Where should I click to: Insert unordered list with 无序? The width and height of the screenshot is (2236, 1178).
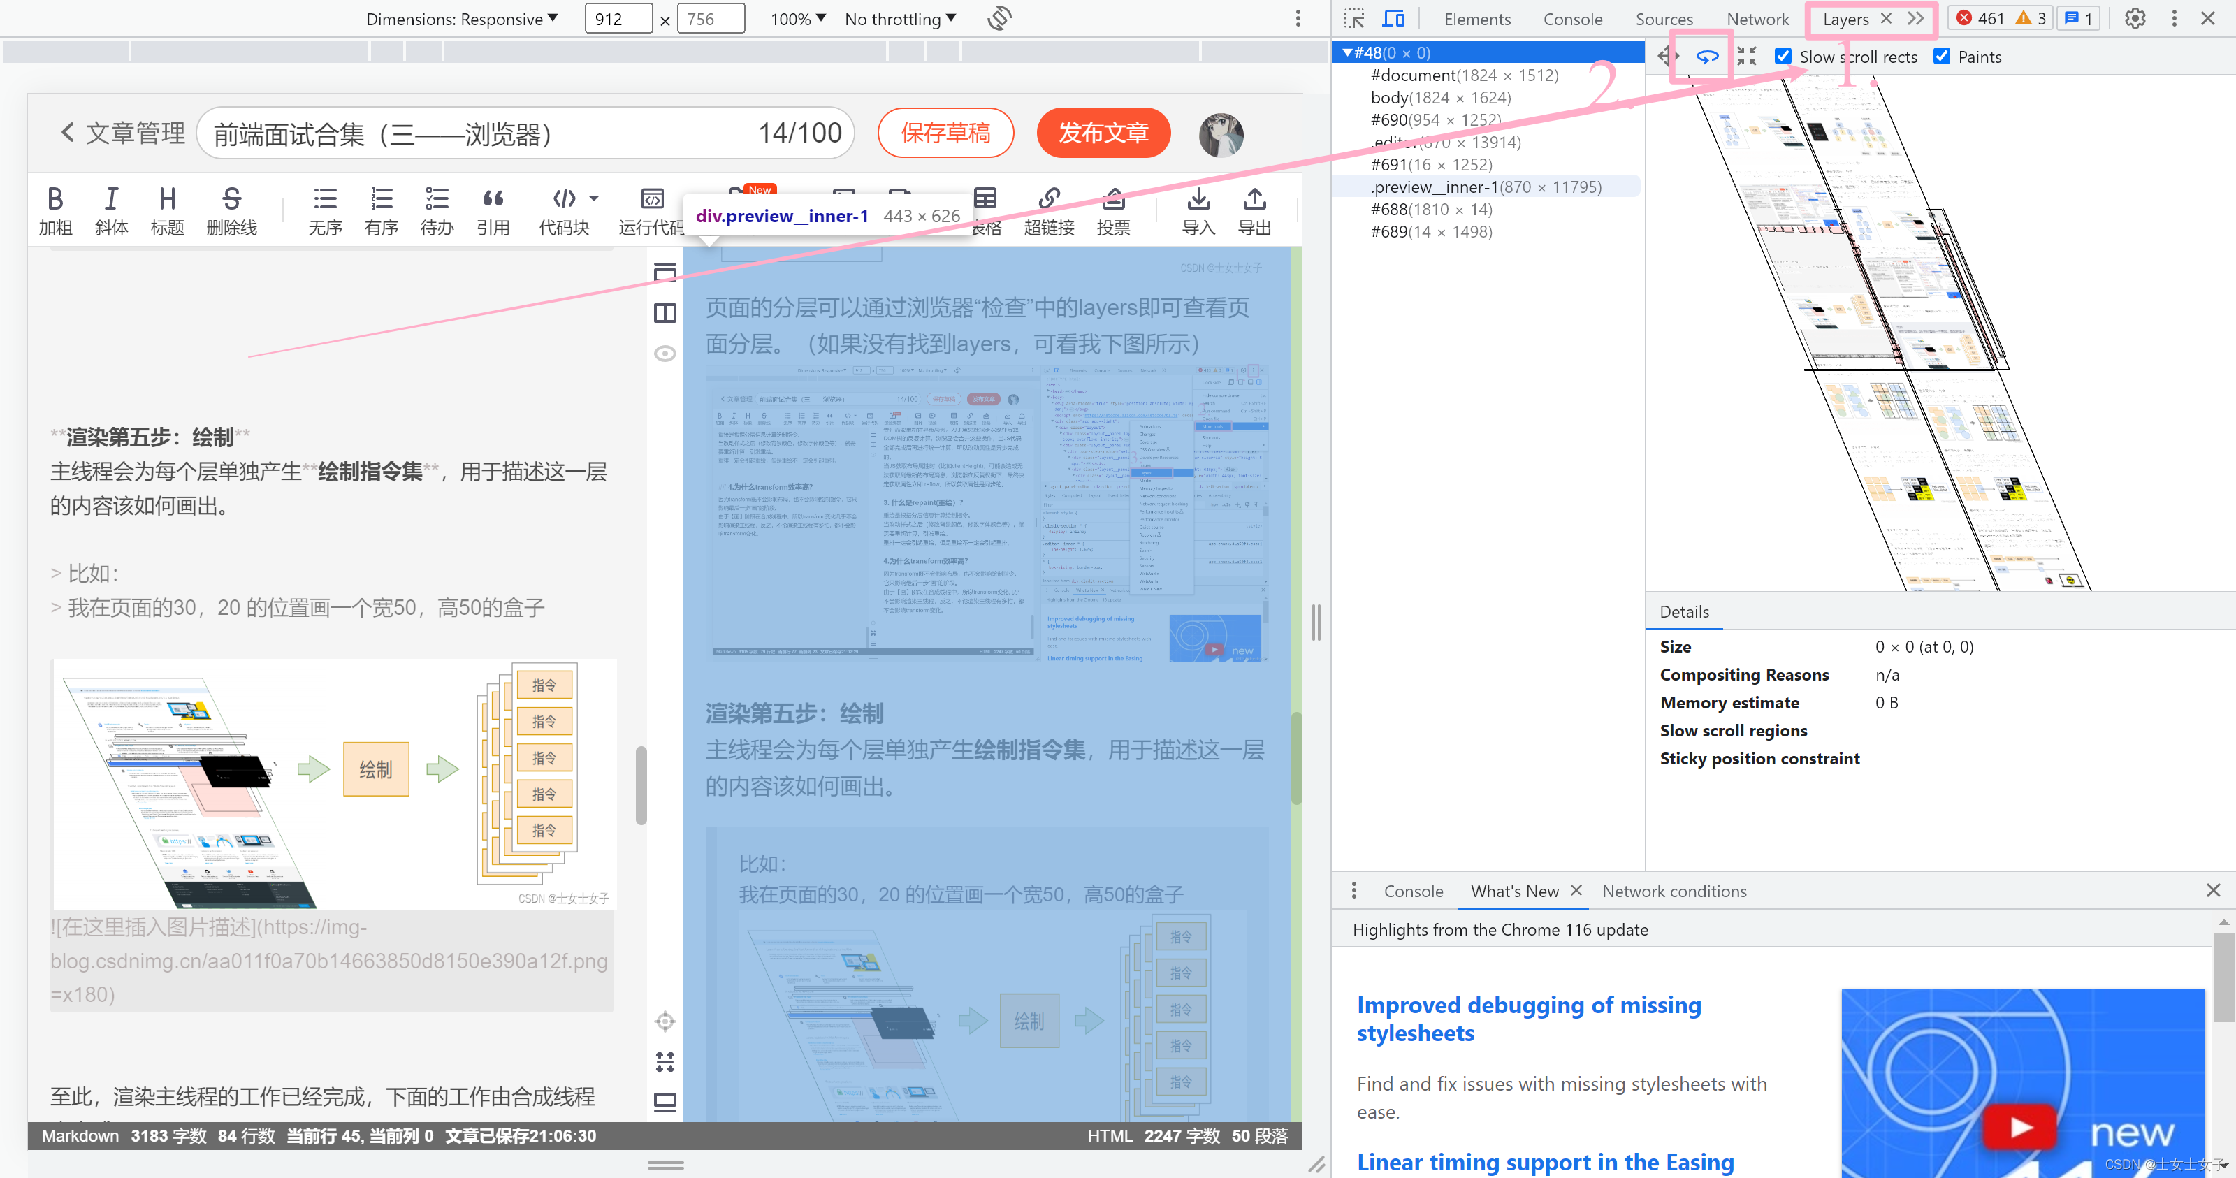pos(326,211)
